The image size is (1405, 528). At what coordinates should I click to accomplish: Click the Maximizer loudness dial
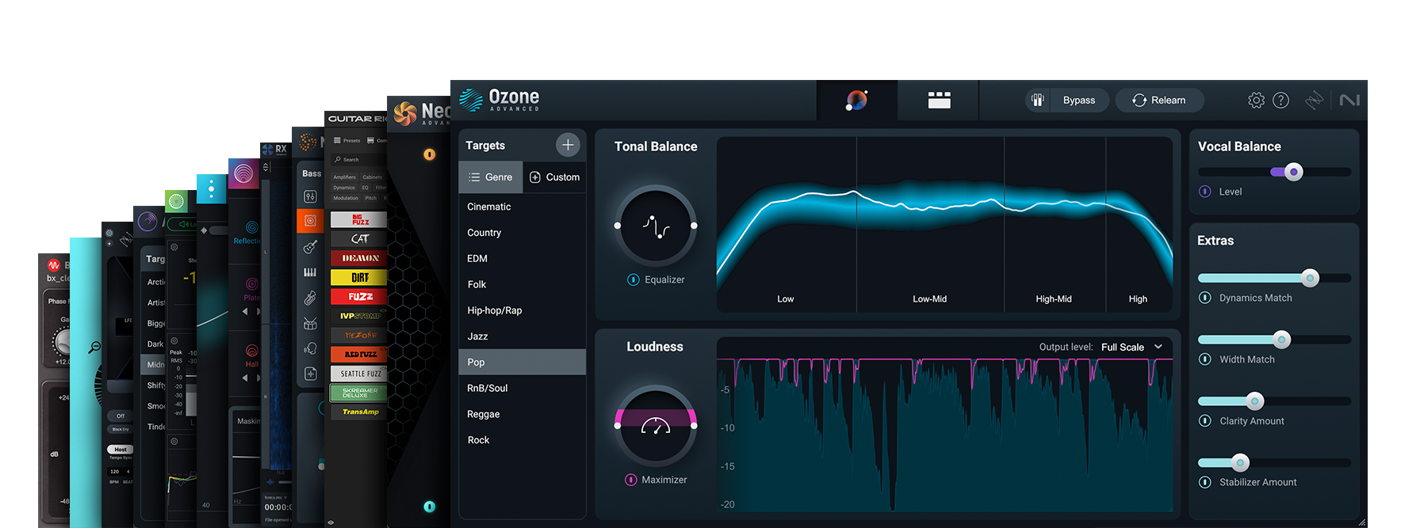coord(656,426)
